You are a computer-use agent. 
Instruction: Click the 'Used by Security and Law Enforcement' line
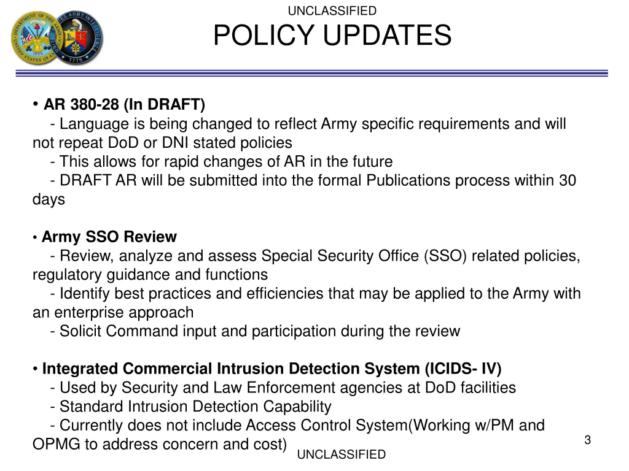(283, 388)
